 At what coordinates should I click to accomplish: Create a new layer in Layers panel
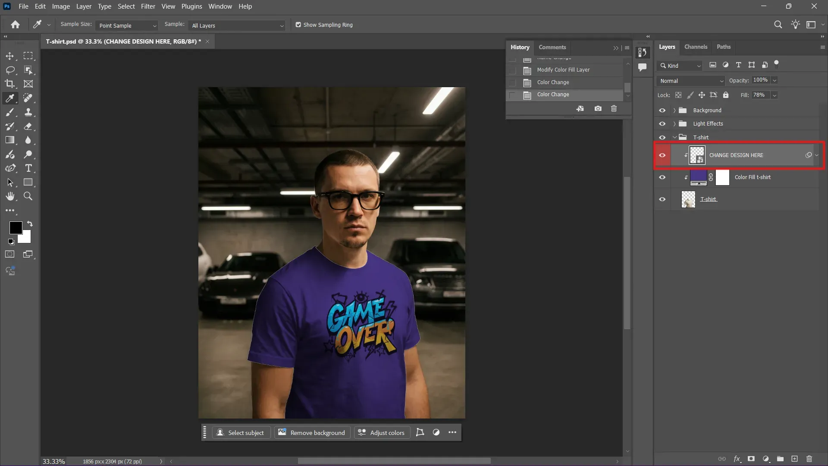coord(794,459)
